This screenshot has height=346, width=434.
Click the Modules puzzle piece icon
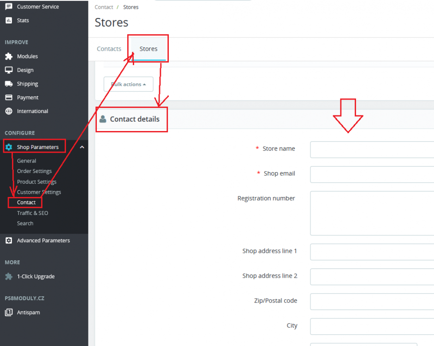click(9, 56)
